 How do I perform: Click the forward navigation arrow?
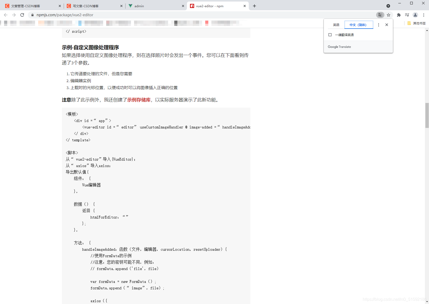tap(14, 15)
